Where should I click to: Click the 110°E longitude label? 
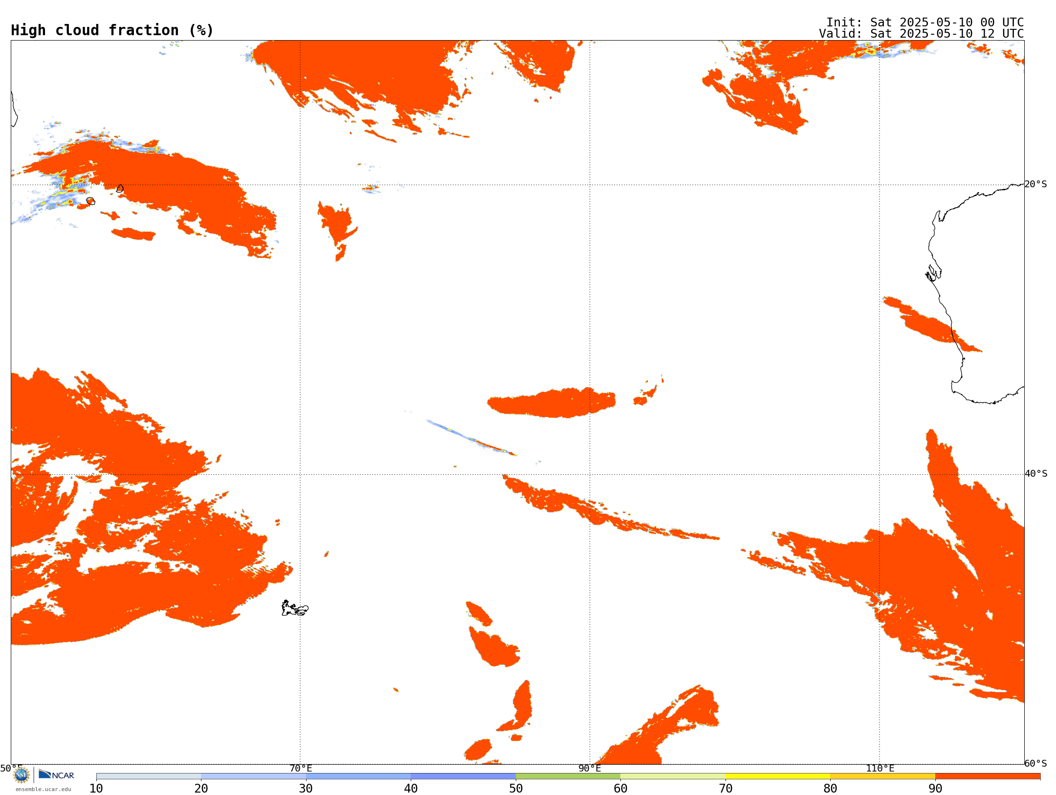(880, 768)
